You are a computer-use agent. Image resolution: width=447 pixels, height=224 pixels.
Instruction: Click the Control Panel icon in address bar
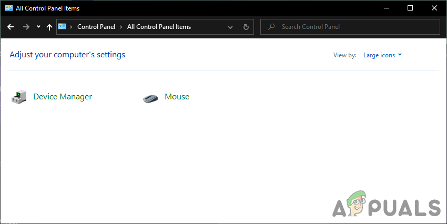pyautogui.click(x=63, y=27)
